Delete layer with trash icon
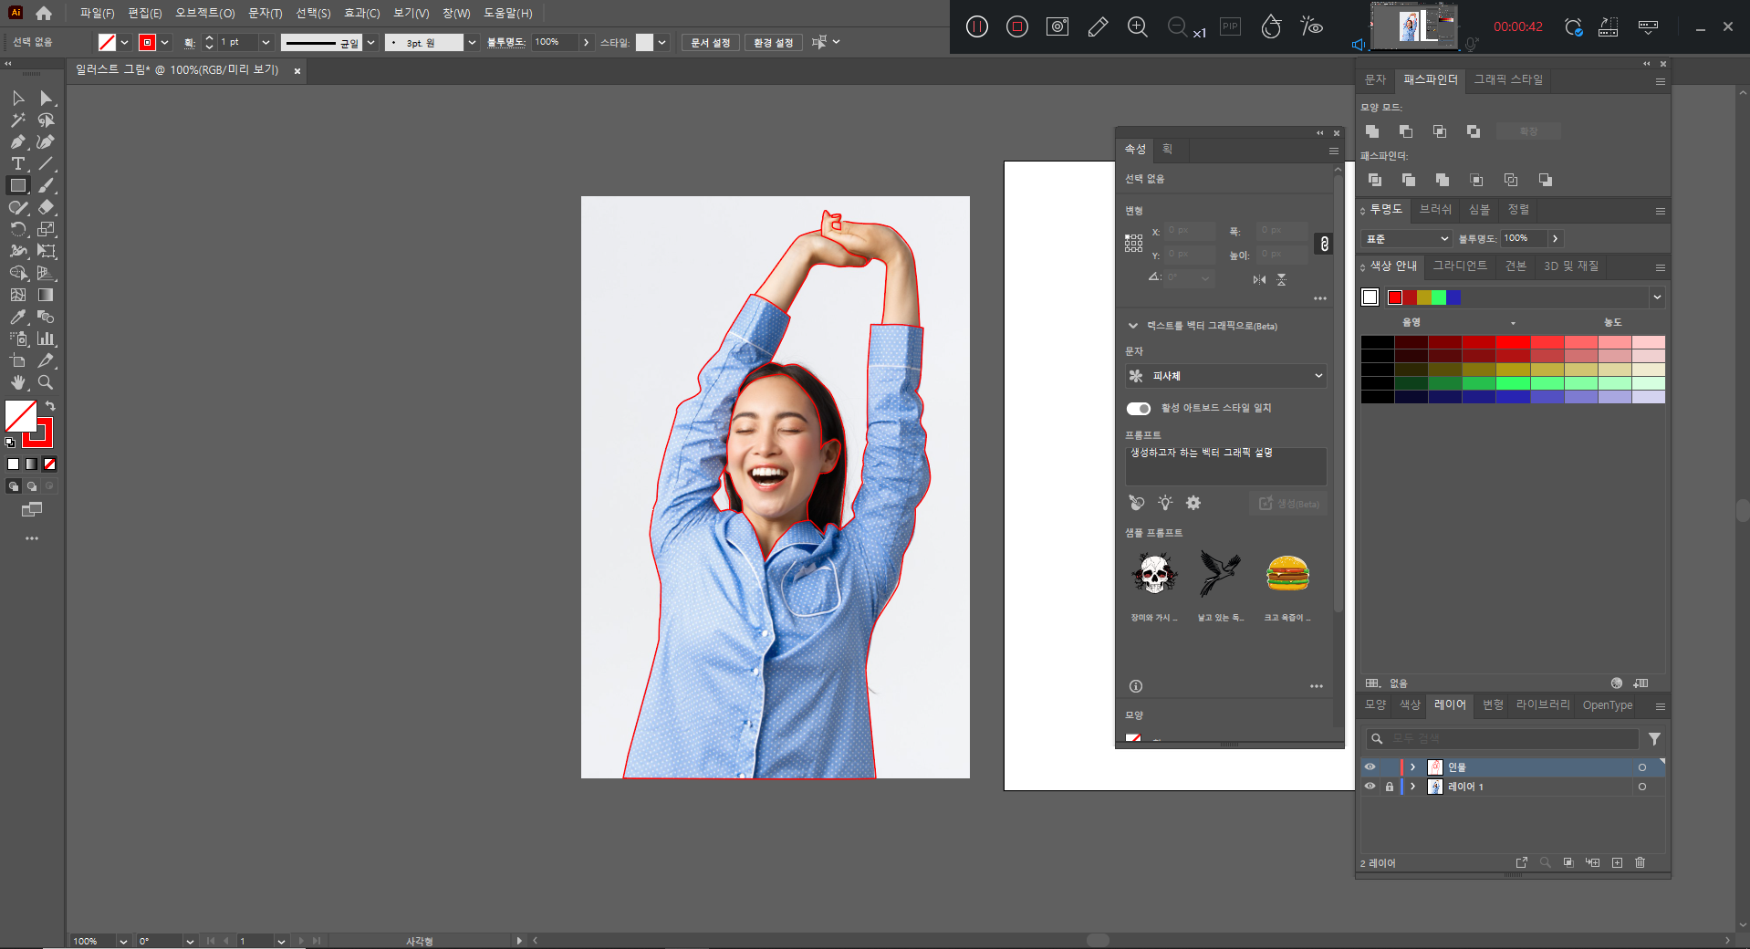This screenshot has width=1750, height=949. point(1640,862)
